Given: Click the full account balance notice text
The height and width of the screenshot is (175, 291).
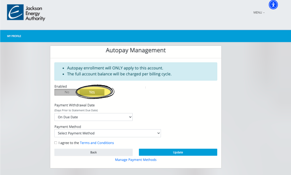Looking at the screenshot, I should [x=119, y=74].
